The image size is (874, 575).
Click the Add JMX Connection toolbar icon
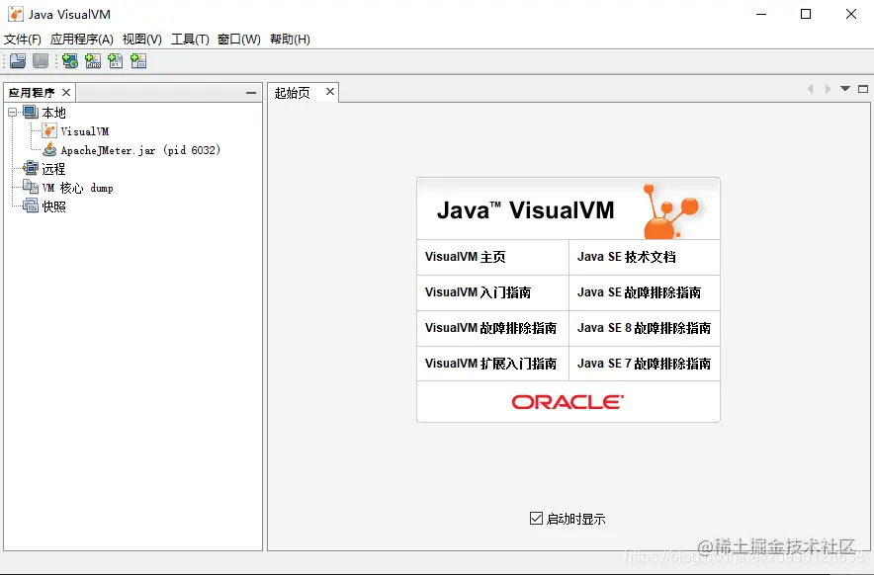(93, 60)
